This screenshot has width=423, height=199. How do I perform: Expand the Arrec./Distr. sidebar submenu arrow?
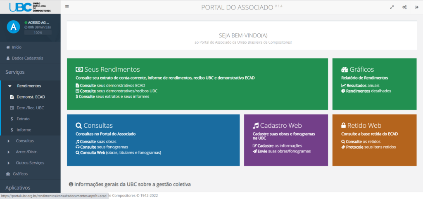[x=9, y=152]
